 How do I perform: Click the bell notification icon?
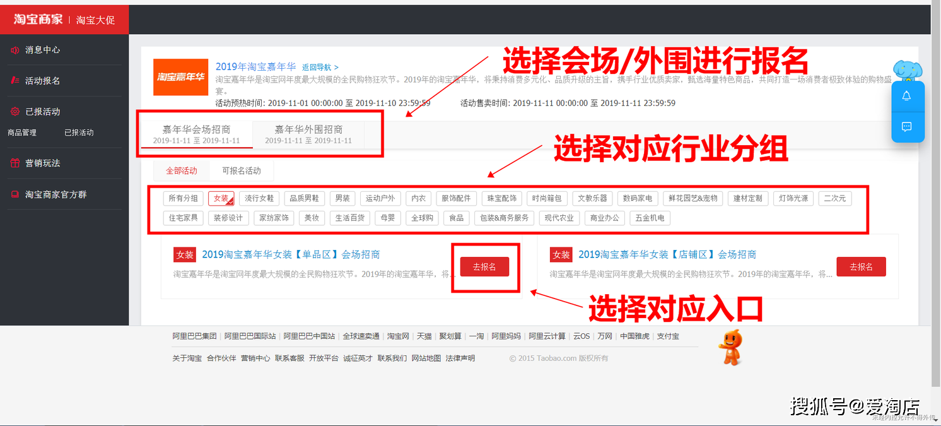907,96
